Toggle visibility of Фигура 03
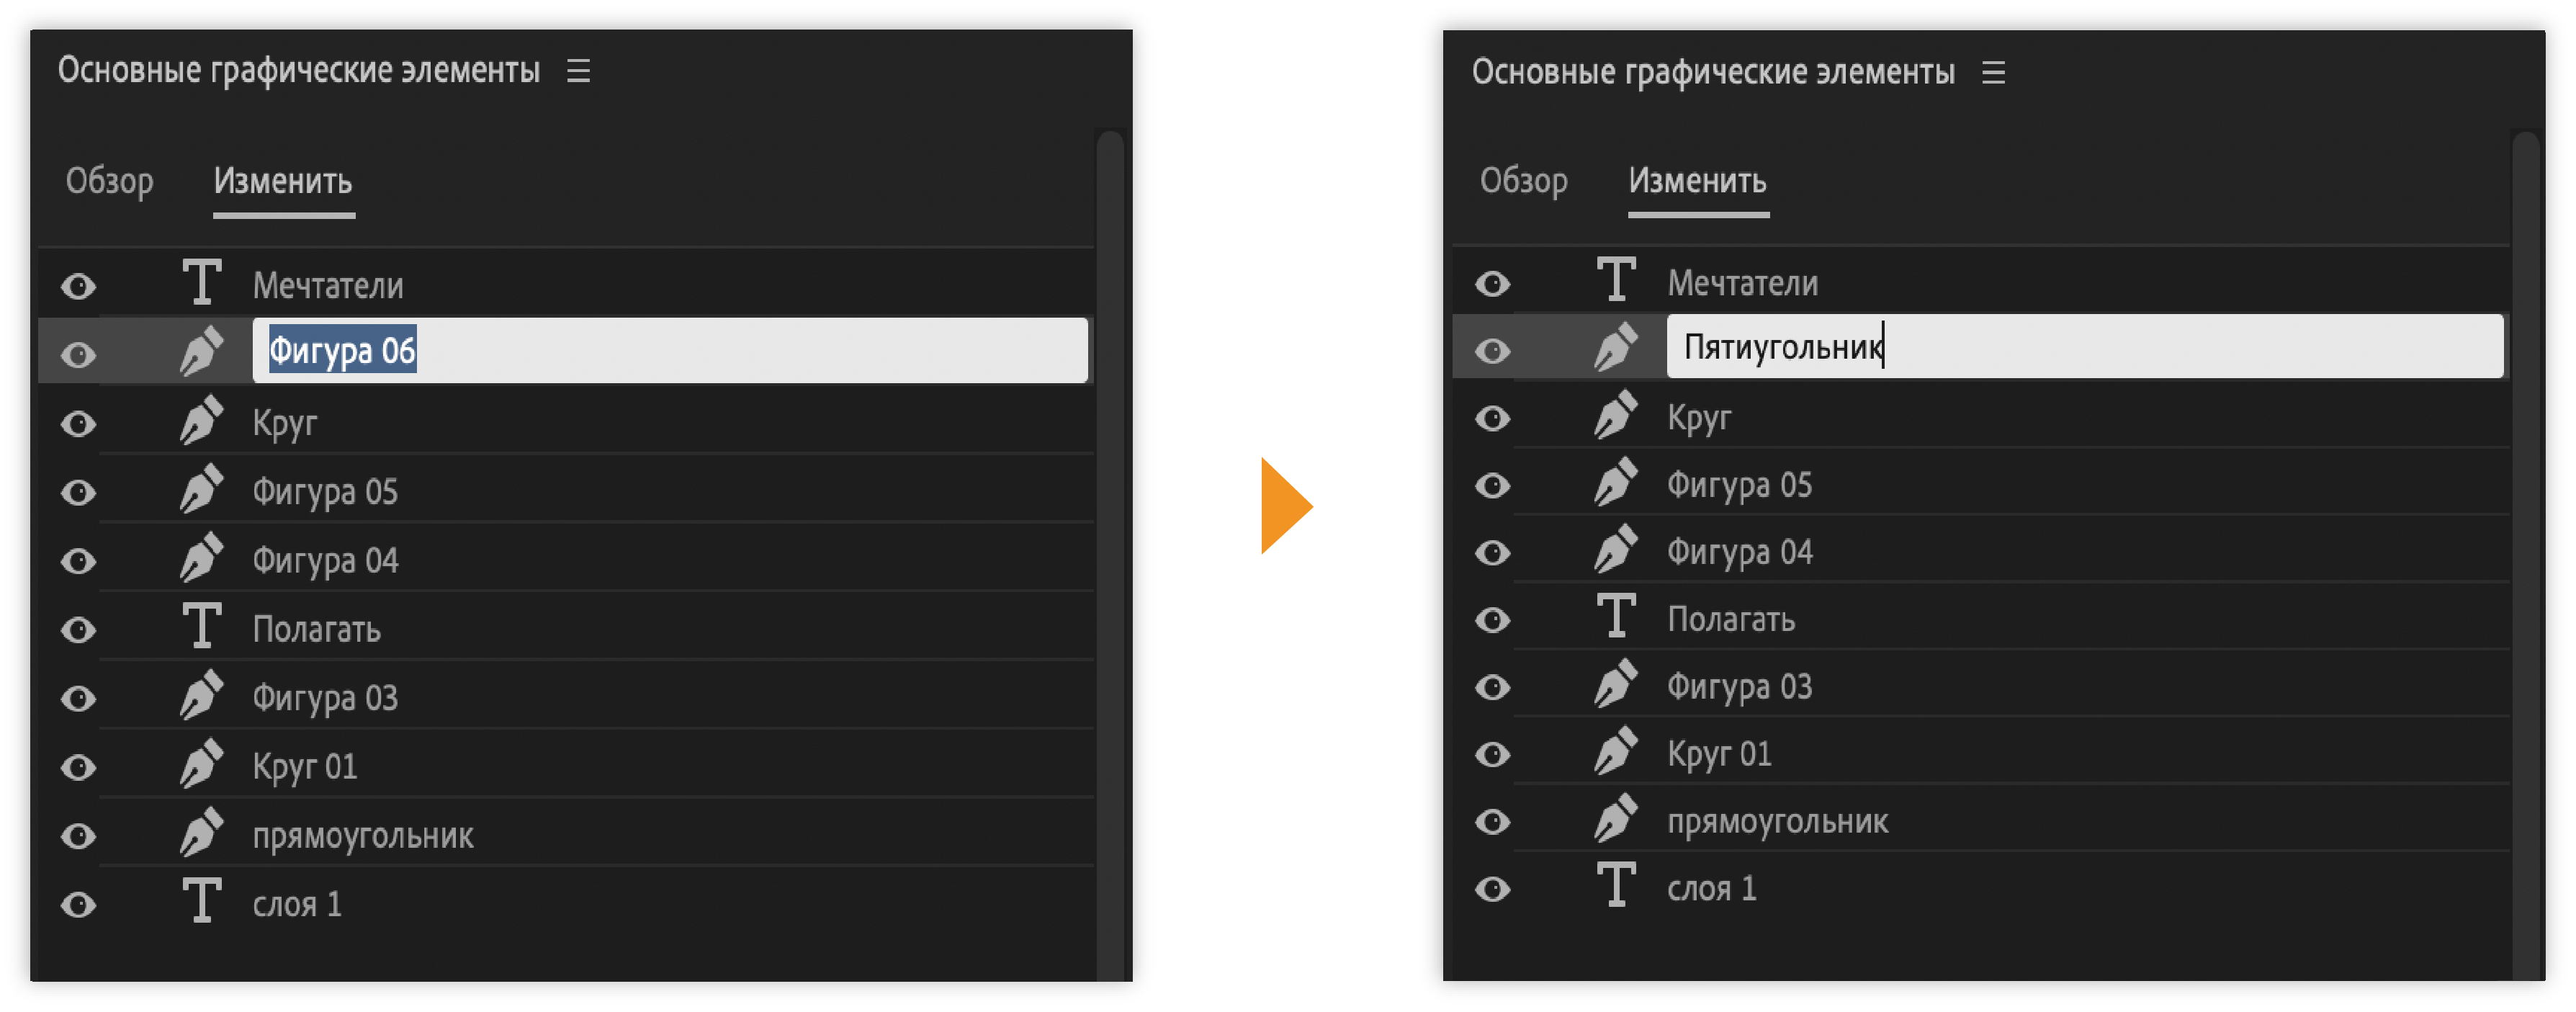Screen dimensions: 2576x1012 point(78,697)
